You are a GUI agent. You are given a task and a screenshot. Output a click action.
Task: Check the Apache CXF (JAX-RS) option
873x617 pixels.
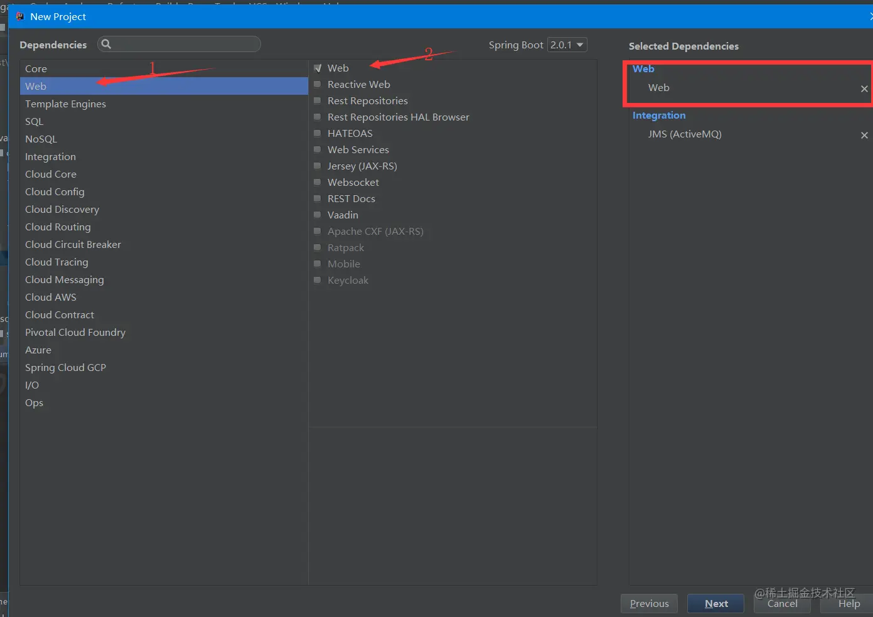(x=318, y=231)
